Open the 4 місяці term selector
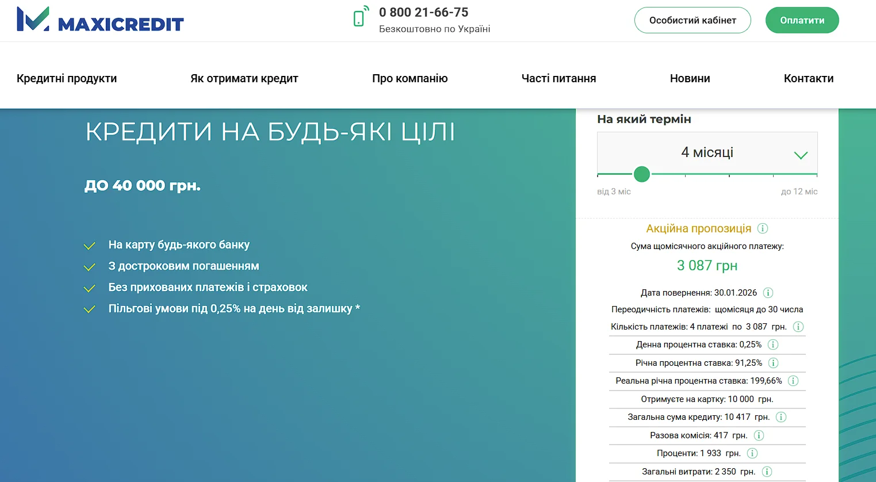The width and height of the screenshot is (876, 482). (707, 152)
